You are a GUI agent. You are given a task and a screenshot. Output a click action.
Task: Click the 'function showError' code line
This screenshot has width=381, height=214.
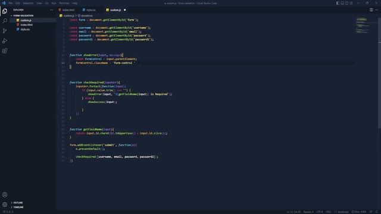pos(96,55)
